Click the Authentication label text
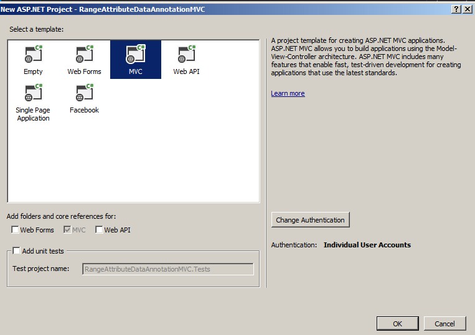This screenshot has width=475, height=335. click(x=294, y=245)
